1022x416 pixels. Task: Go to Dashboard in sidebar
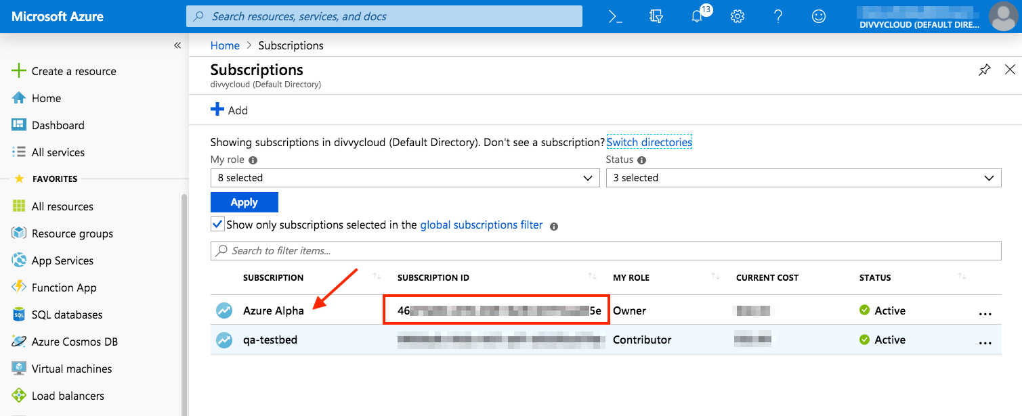coord(58,125)
